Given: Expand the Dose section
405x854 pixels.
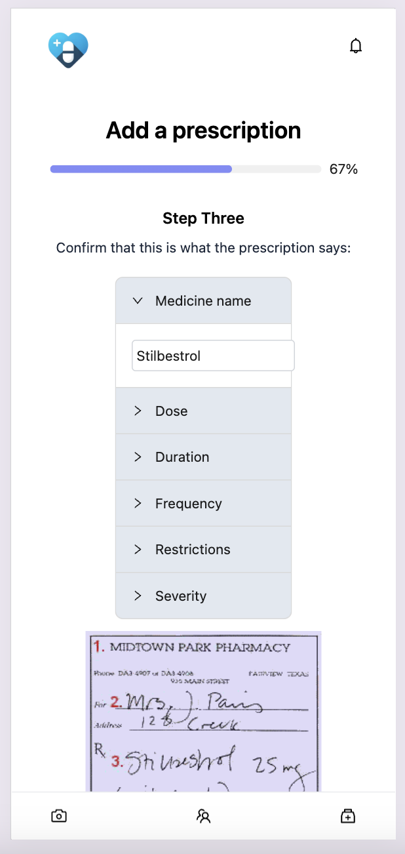Looking at the screenshot, I should click(x=203, y=411).
